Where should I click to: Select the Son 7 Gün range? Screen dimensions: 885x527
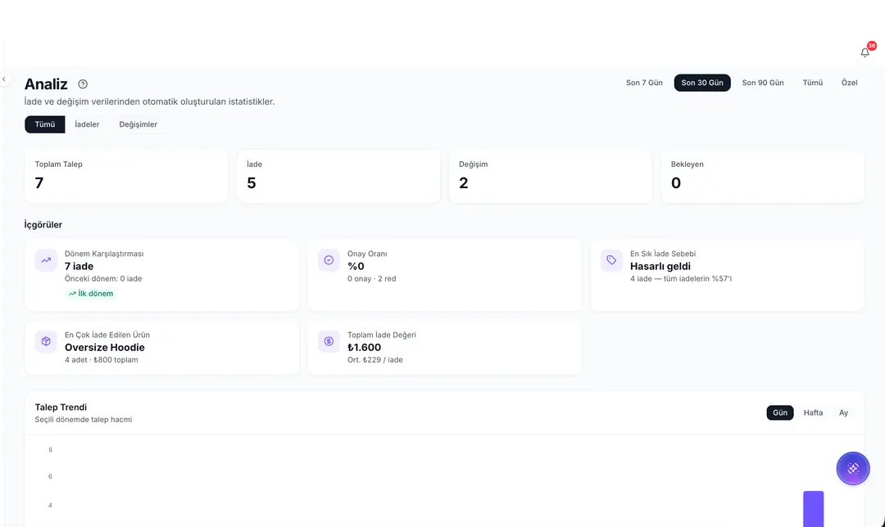tap(644, 83)
